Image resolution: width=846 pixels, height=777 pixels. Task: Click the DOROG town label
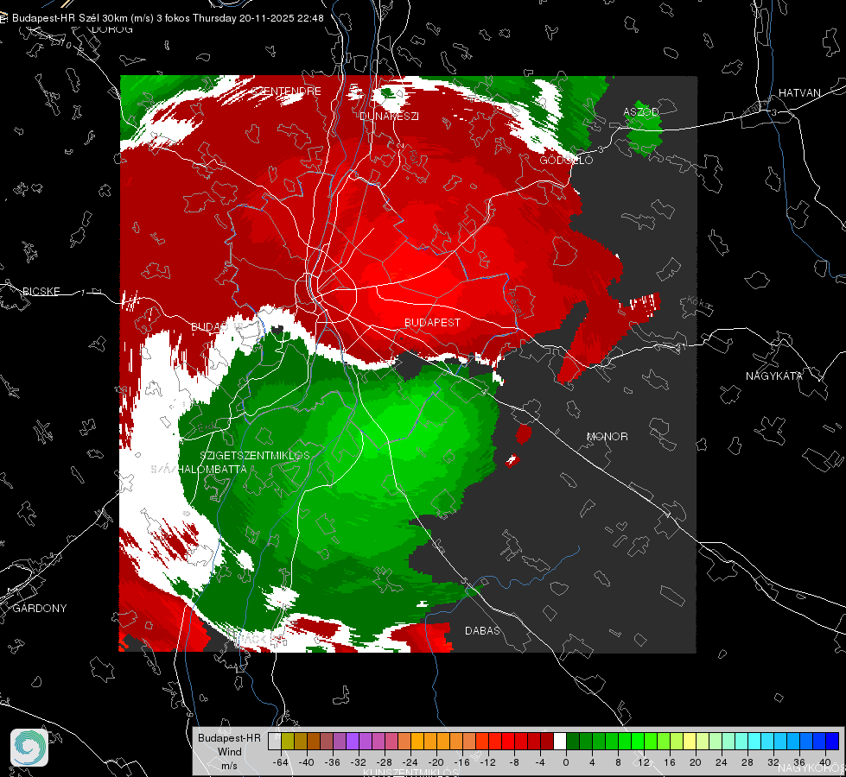click(x=111, y=29)
